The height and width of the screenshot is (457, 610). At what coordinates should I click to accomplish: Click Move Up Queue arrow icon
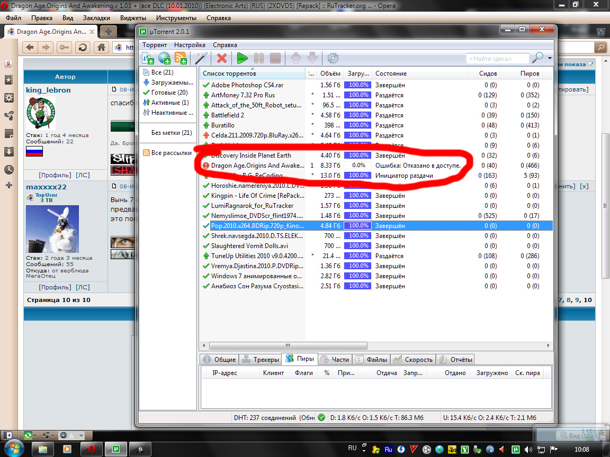point(296,58)
